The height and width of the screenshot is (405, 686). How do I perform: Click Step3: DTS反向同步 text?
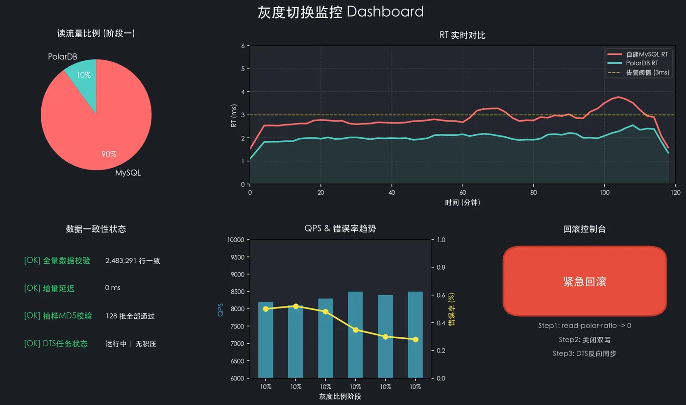tap(585, 353)
